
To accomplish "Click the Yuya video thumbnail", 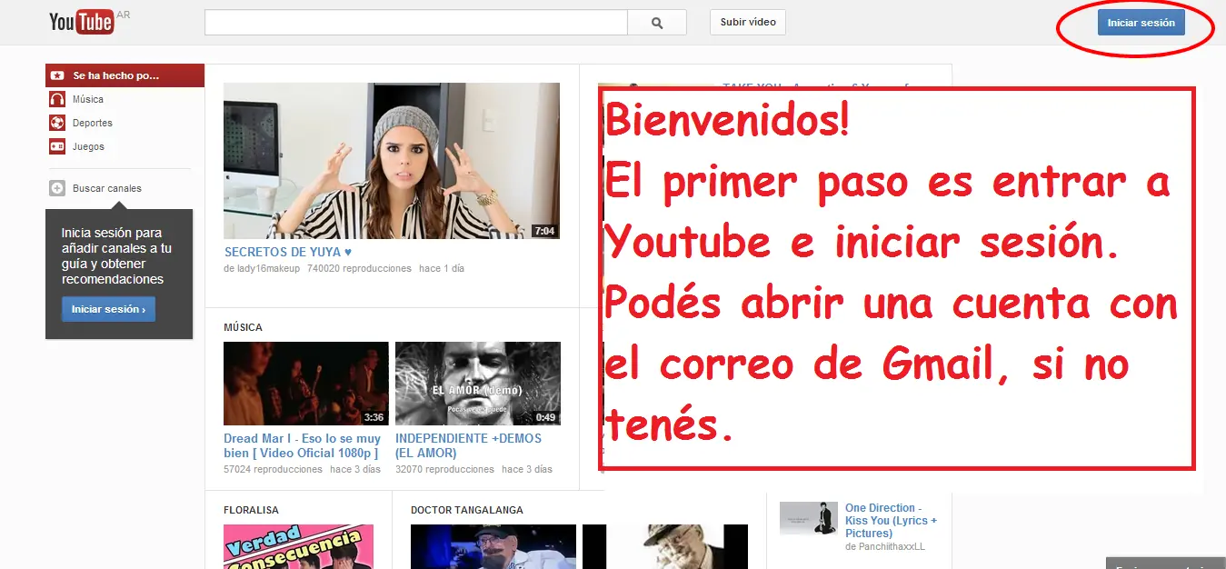I will coord(391,160).
